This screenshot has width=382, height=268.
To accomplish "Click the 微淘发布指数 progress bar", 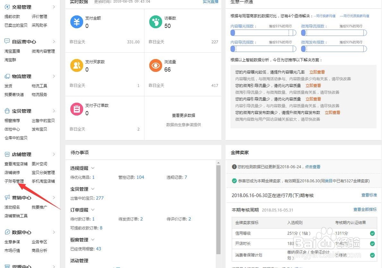I will tap(334, 49).
